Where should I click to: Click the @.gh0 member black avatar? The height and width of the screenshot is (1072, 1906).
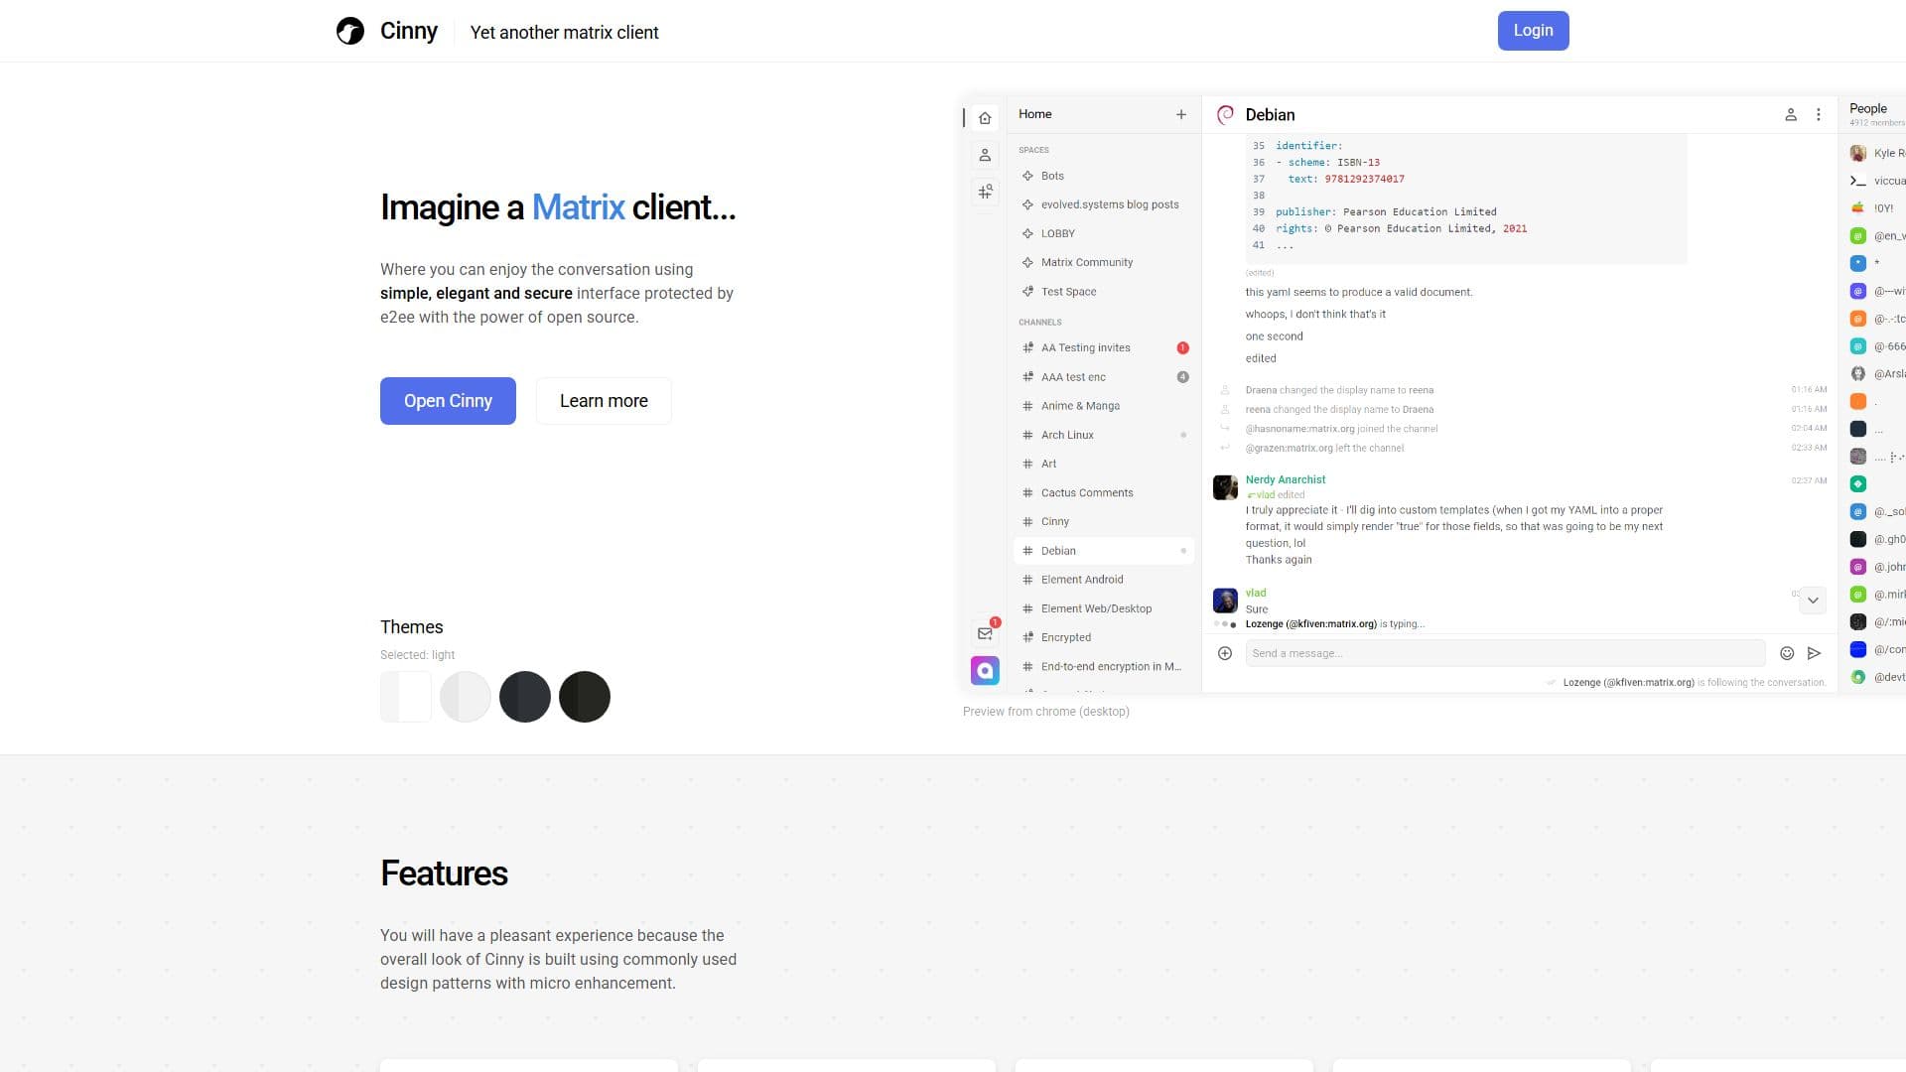tap(1858, 539)
